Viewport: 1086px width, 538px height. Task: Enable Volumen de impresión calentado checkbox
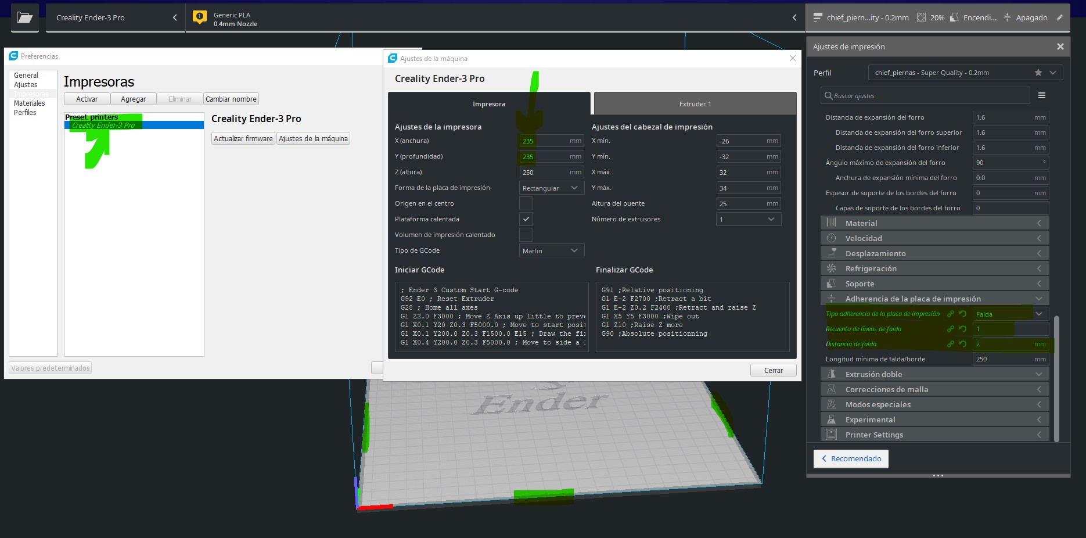pos(526,235)
